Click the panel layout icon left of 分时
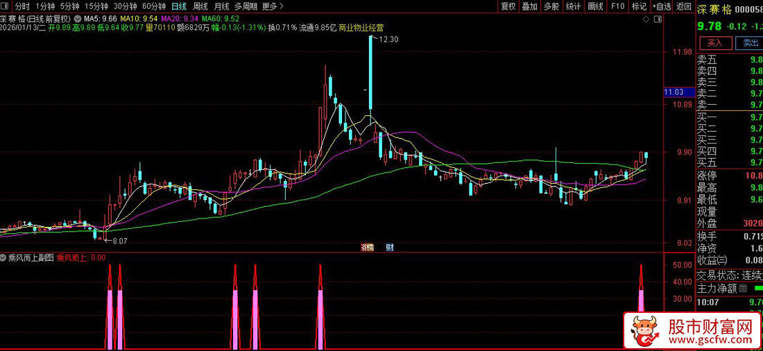Image resolution: width=763 pixels, height=351 pixels. coord(5,6)
